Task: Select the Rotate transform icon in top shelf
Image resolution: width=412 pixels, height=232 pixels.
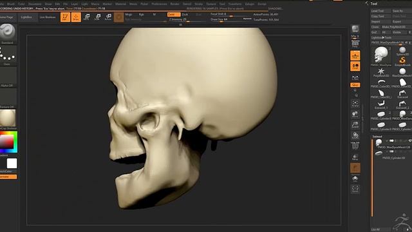Action: 108,17
